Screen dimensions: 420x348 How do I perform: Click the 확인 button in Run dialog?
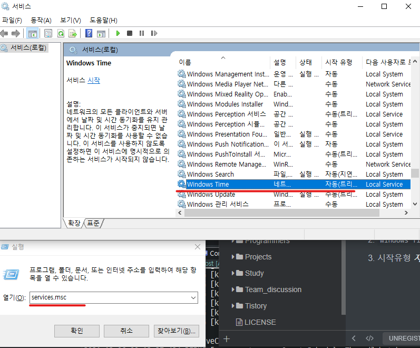tap(77, 331)
